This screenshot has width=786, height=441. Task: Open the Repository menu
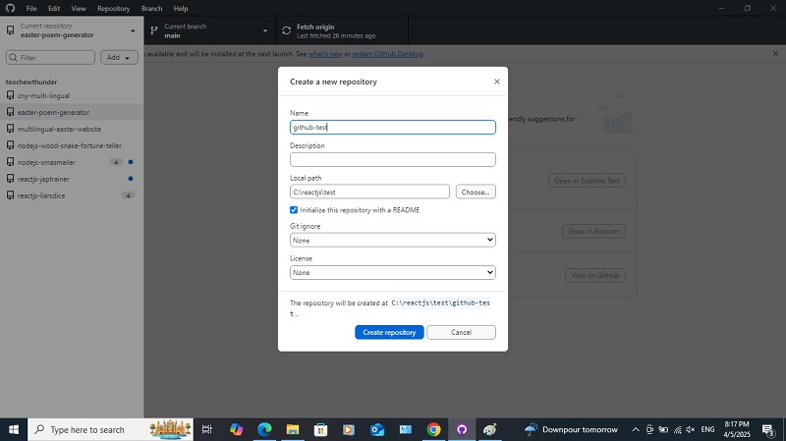pyautogui.click(x=113, y=8)
